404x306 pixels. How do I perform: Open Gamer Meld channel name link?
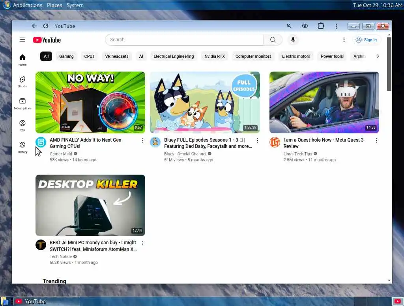[x=61, y=154]
